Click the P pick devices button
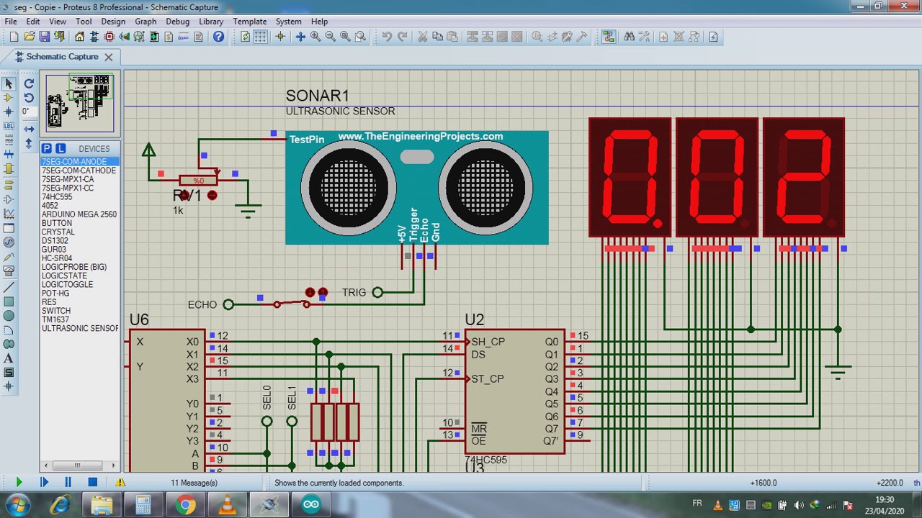Viewport: 922px width, 518px height. (47, 149)
